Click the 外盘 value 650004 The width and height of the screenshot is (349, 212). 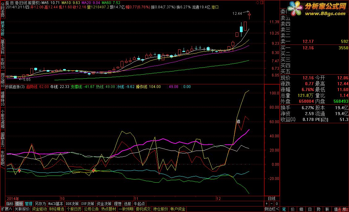[x=306, y=101]
